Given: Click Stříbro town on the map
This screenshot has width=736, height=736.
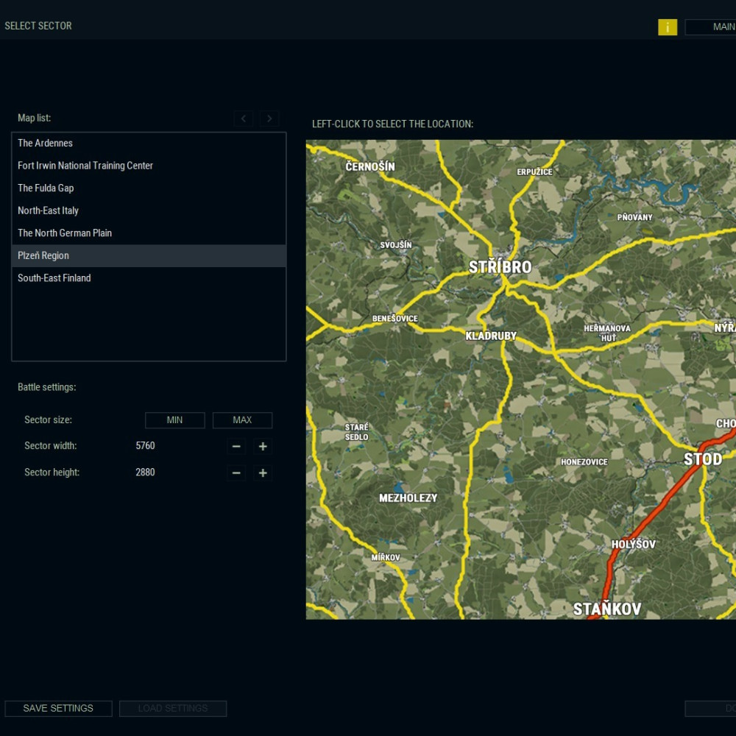Looking at the screenshot, I should (500, 267).
